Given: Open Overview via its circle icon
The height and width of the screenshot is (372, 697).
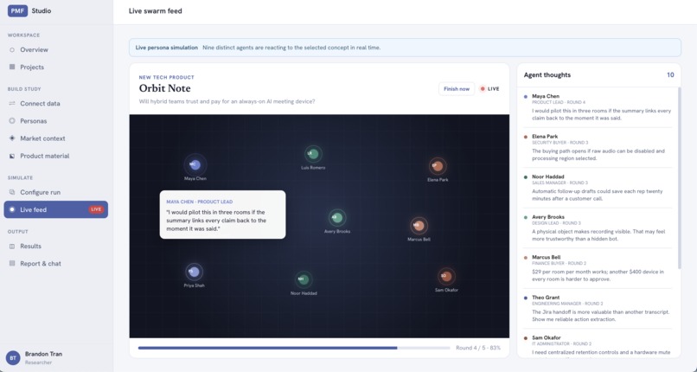Looking at the screenshot, I should point(12,50).
